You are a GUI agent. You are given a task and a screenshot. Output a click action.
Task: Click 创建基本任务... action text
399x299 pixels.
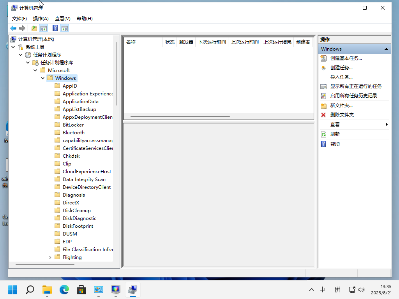pyautogui.click(x=346, y=58)
